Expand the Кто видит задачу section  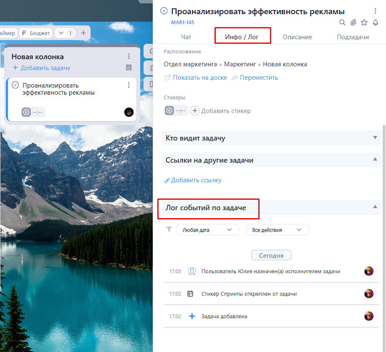(271, 138)
